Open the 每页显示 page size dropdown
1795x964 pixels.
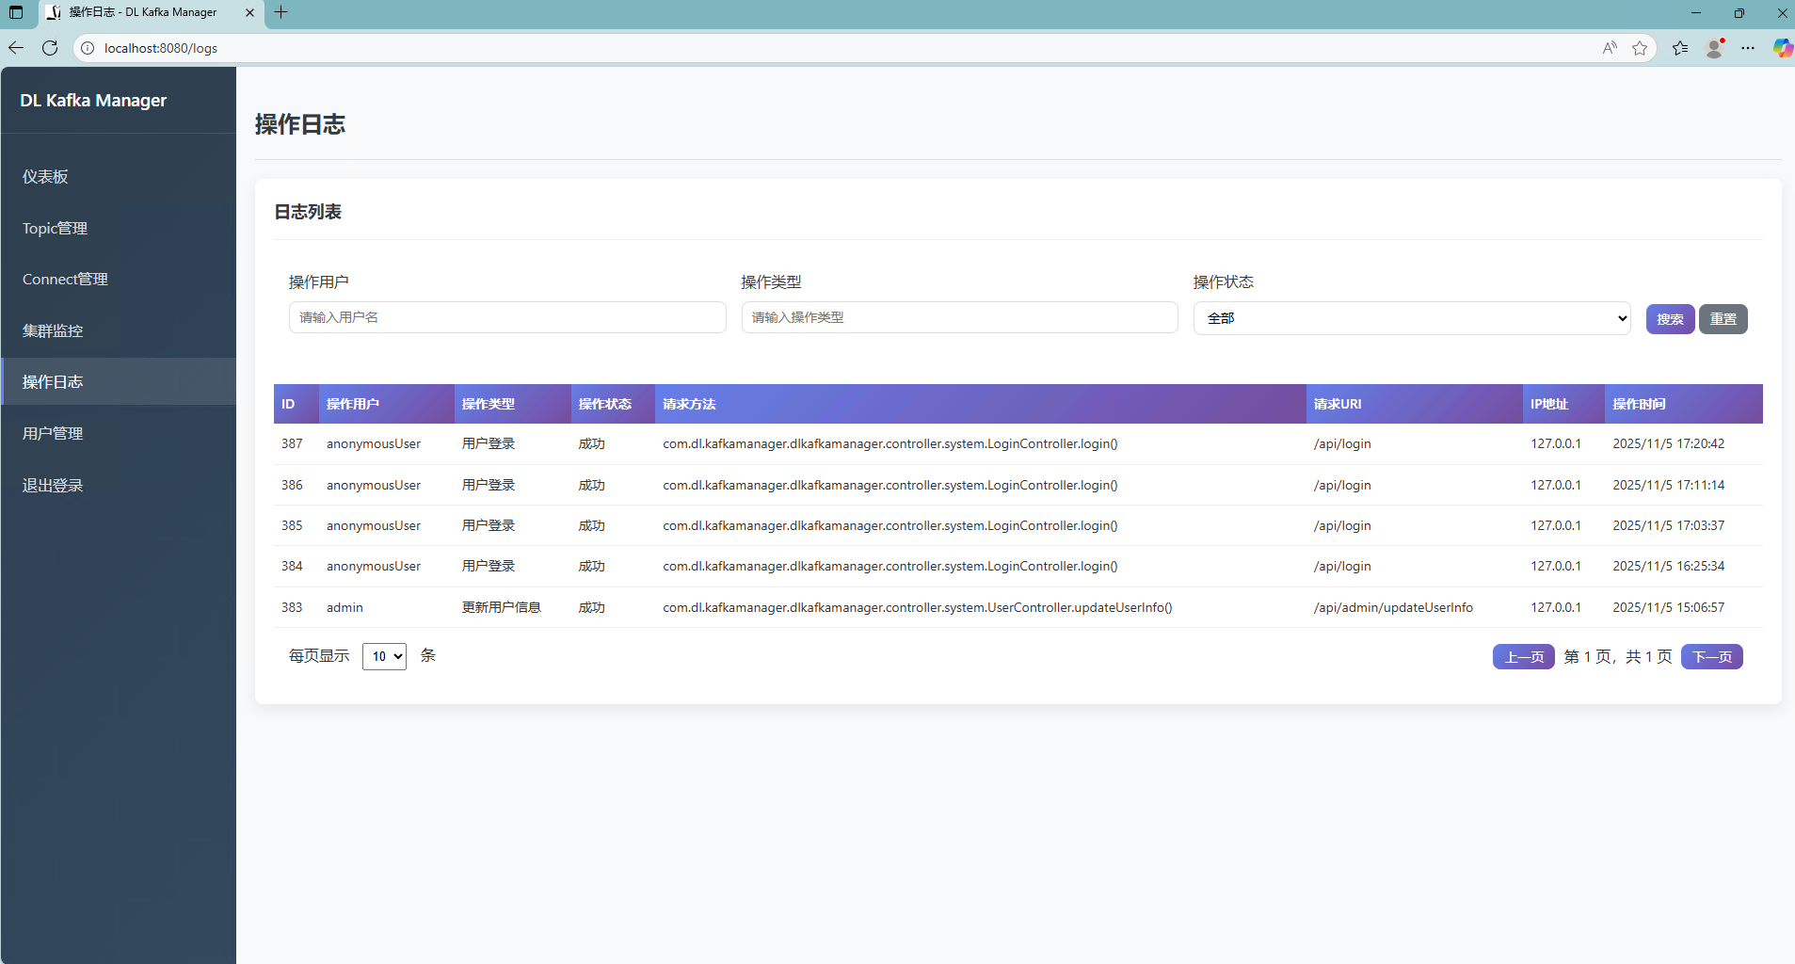pos(384,656)
